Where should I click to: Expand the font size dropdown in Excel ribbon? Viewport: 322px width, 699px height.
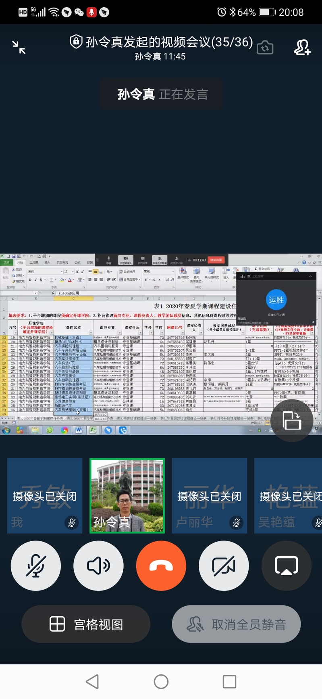[x=73, y=271]
